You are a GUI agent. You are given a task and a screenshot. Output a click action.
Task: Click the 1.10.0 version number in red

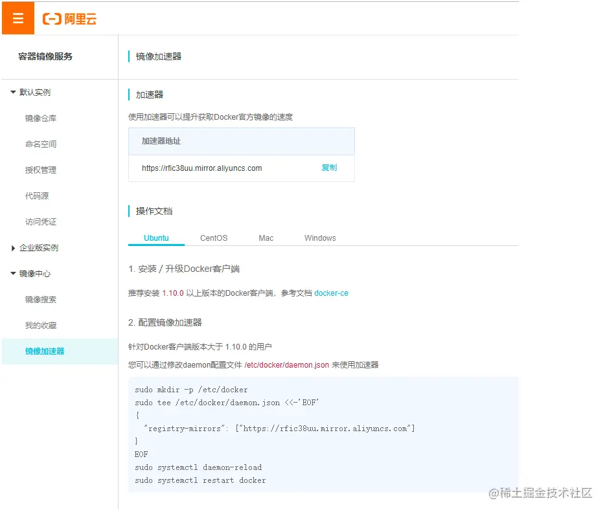coord(173,293)
